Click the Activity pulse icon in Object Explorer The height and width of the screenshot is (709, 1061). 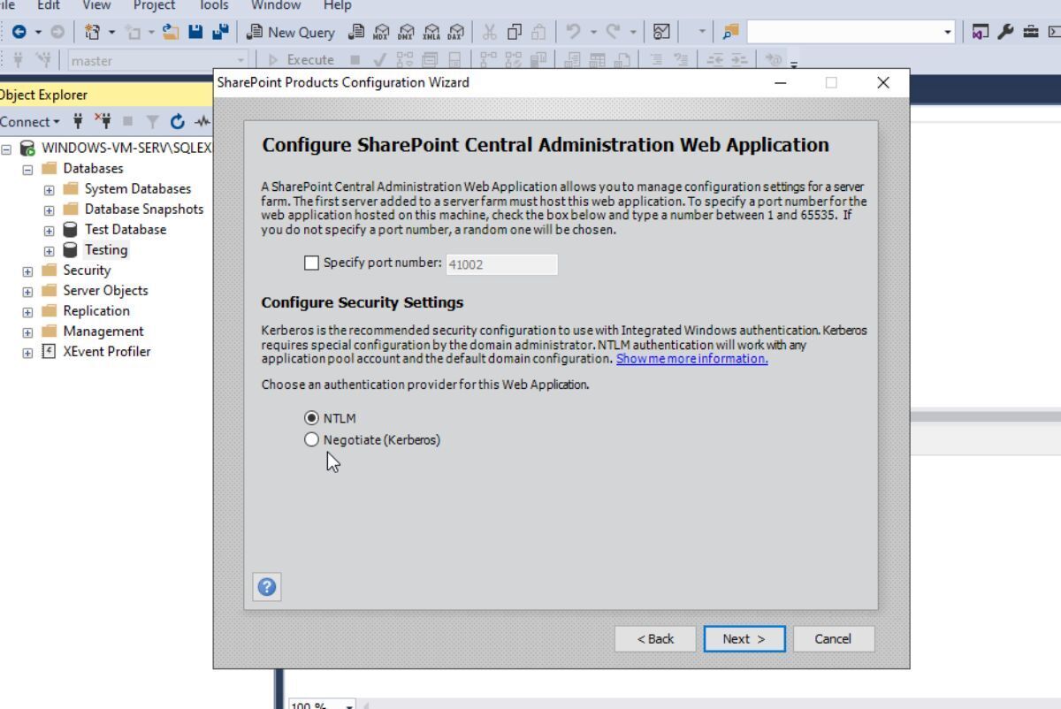coord(203,121)
